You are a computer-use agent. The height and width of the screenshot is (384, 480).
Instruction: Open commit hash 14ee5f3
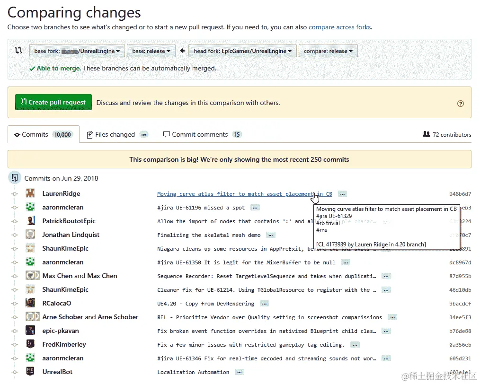[460, 317]
